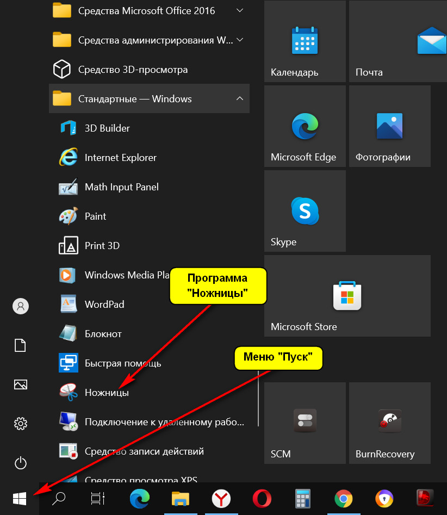Image resolution: width=447 pixels, height=515 pixels.
Task: Open WordPad
Action: [149, 305]
